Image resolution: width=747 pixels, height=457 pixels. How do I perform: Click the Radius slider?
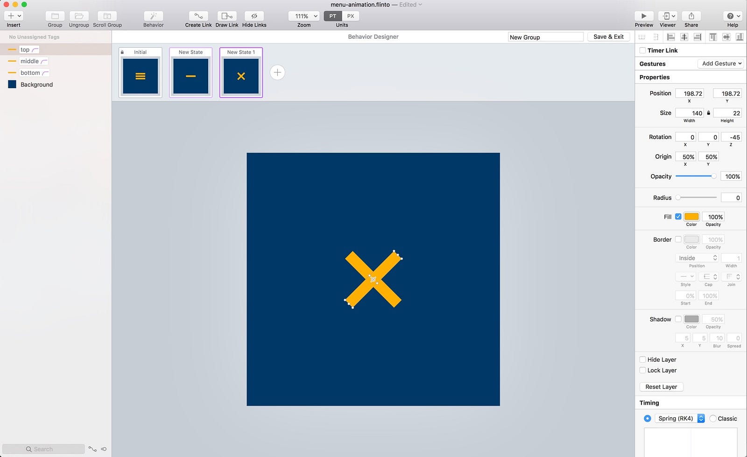click(x=696, y=197)
